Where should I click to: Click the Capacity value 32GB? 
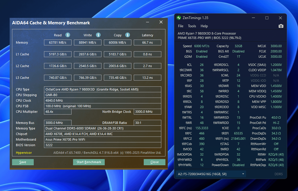pos(238,46)
